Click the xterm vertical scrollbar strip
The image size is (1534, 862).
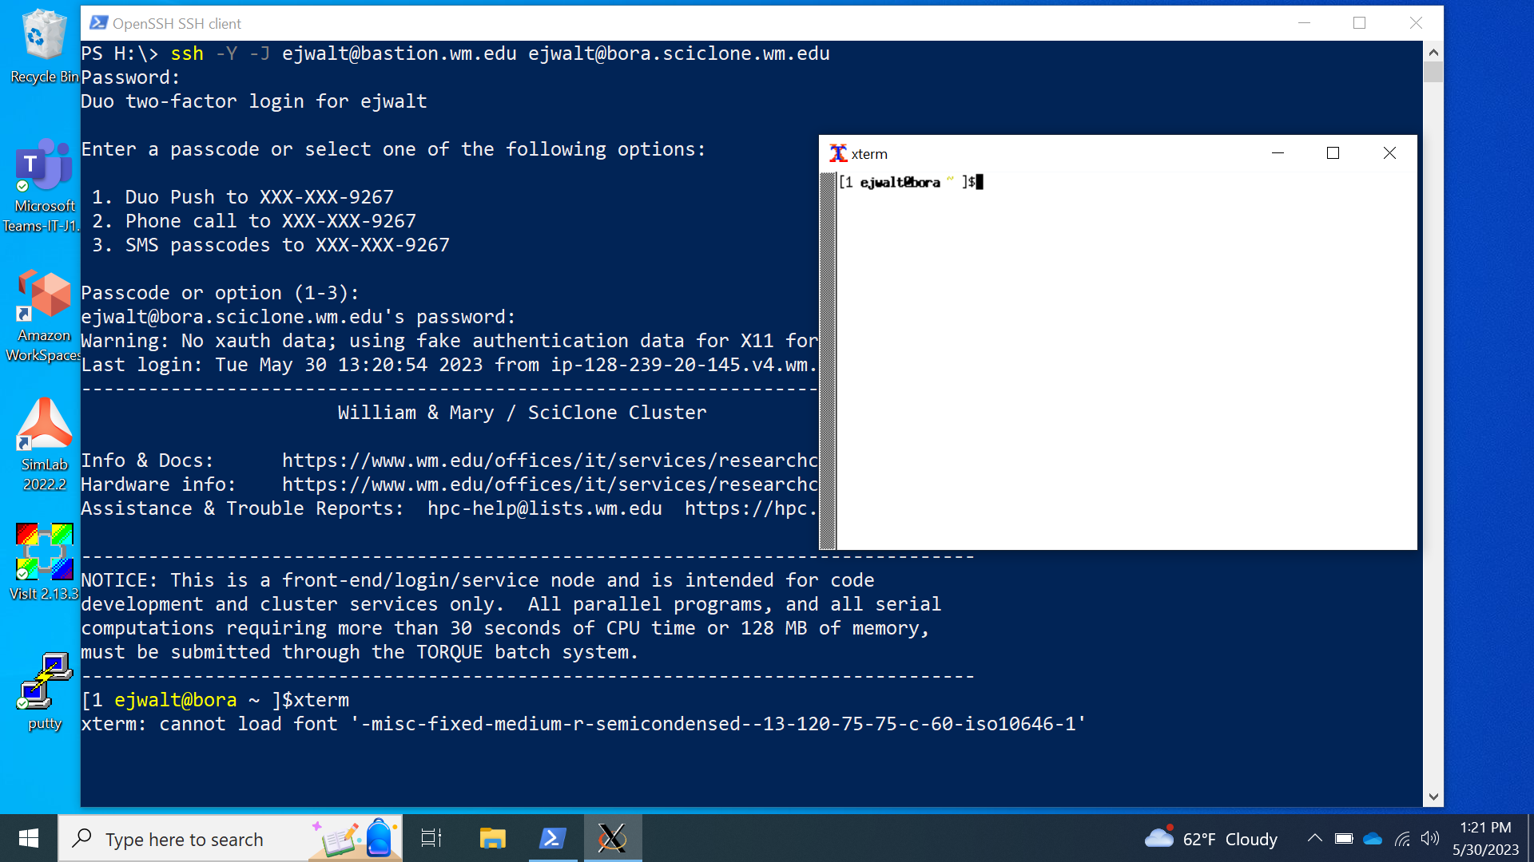pyautogui.click(x=828, y=361)
